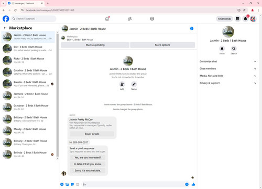This screenshot has width=262, height=189.
Task: Click the browser address bar URL
Action: click(x=50, y=10)
